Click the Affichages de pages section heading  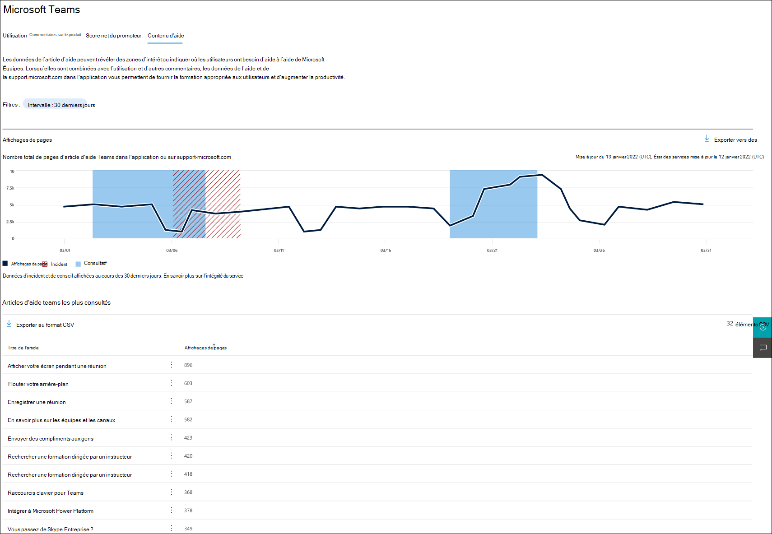point(27,140)
